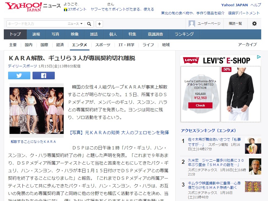Select the トップ navigation tab
Screen dimensions: 268x201
15,34
